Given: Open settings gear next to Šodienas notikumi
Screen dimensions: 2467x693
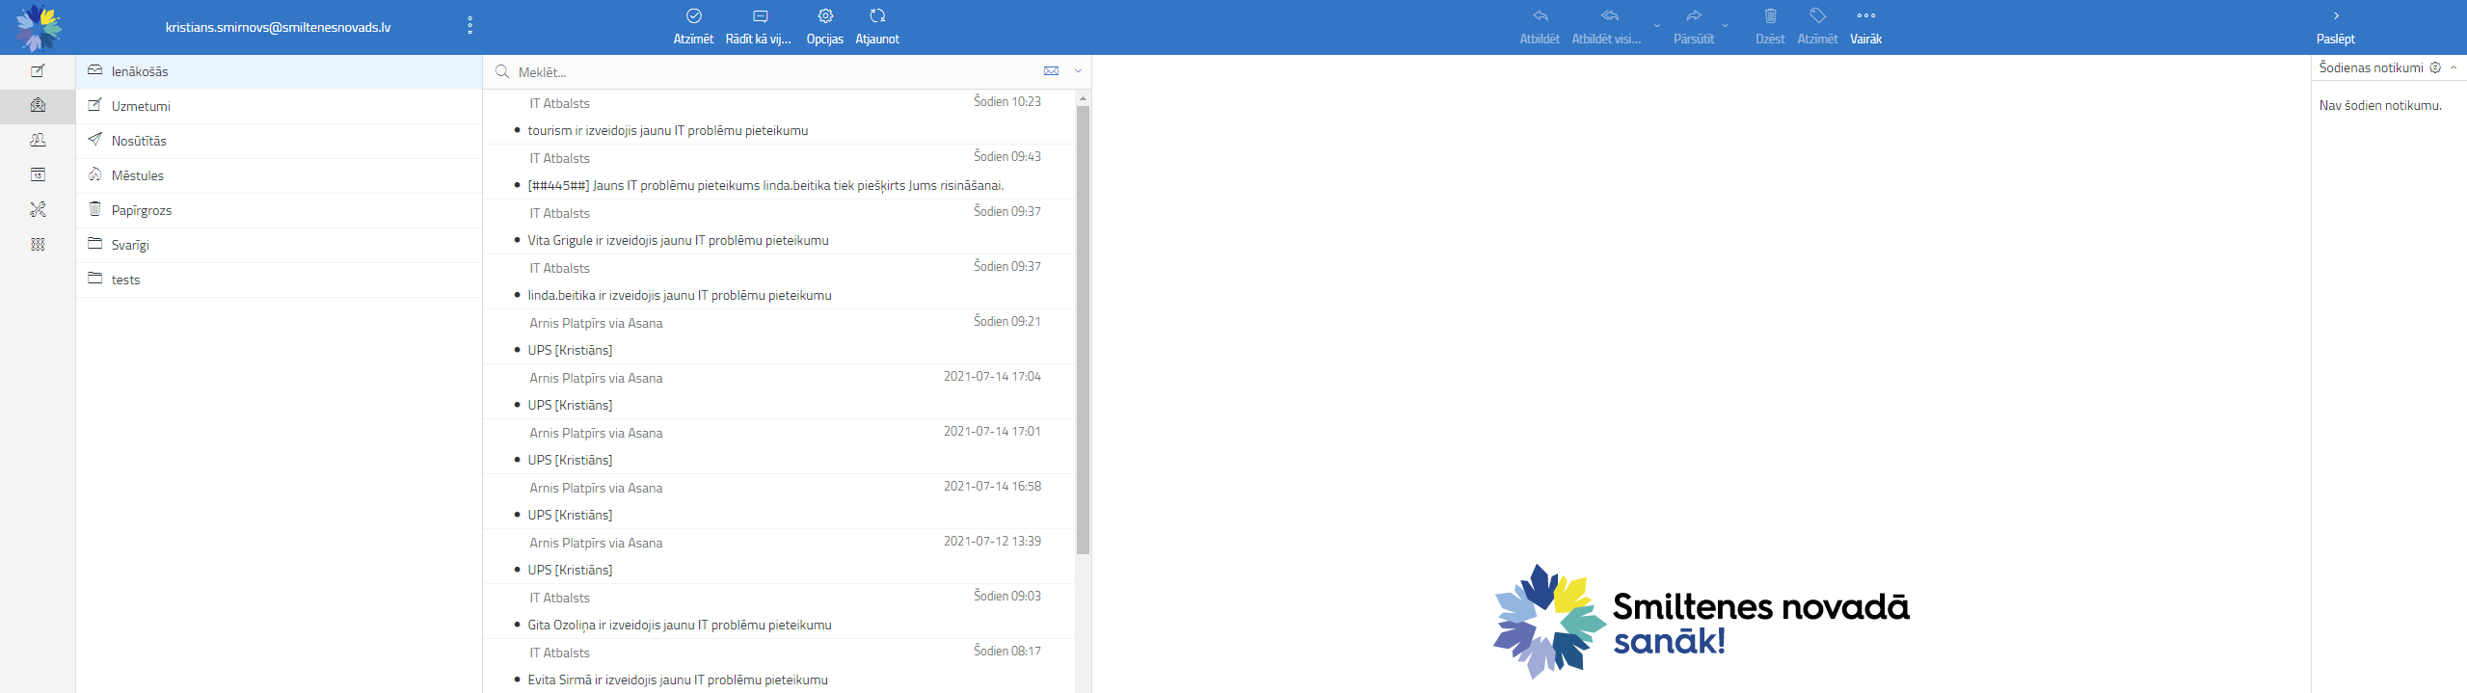Looking at the screenshot, I should pos(2435,67).
